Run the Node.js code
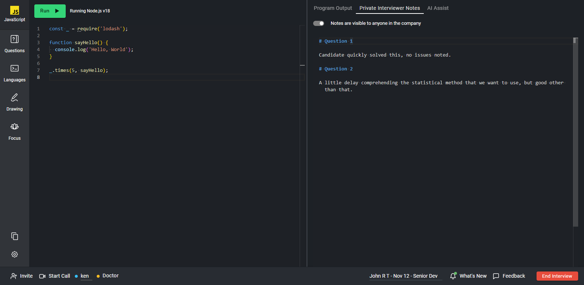The width and height of the screenshot is (584, 285). [x=50, y=11]
